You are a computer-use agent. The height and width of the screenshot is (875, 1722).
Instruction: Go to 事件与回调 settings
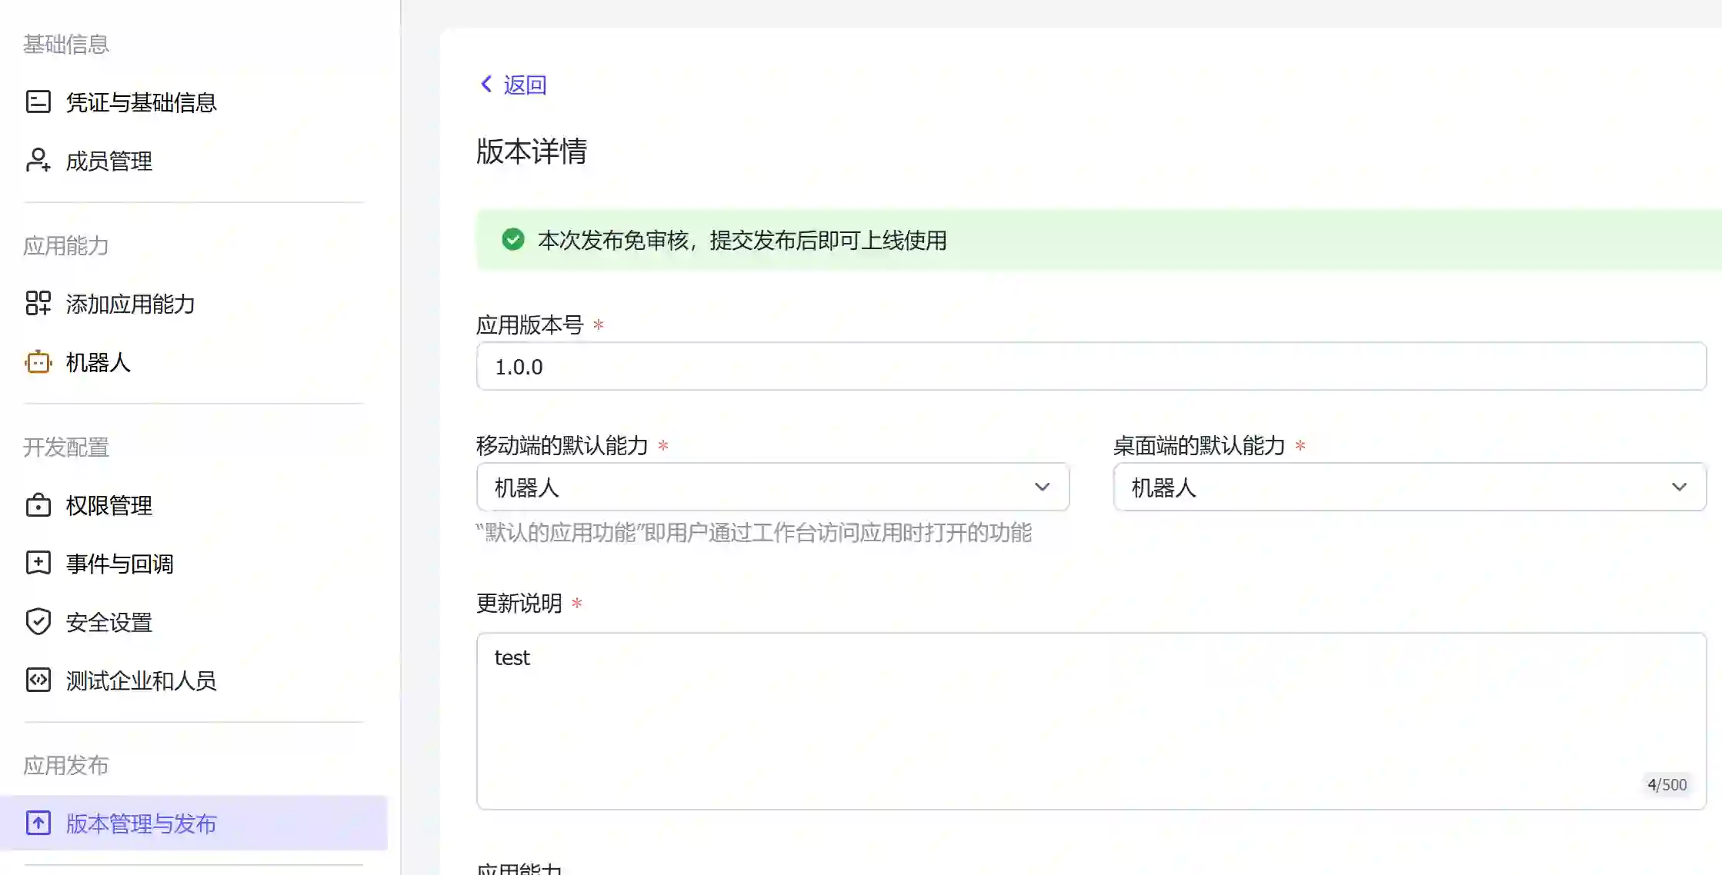point(119,564)
